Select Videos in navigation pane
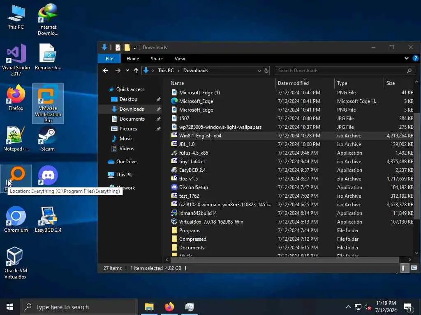The height and width of the screenshot is (315, 421). pyautogui.click(x=127, y=148)
